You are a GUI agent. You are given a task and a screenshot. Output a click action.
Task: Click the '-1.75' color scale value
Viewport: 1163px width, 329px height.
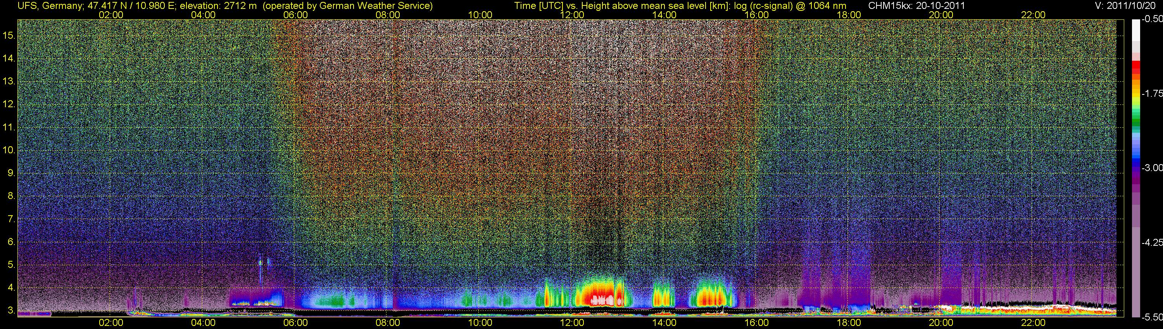pos(1152,93)
